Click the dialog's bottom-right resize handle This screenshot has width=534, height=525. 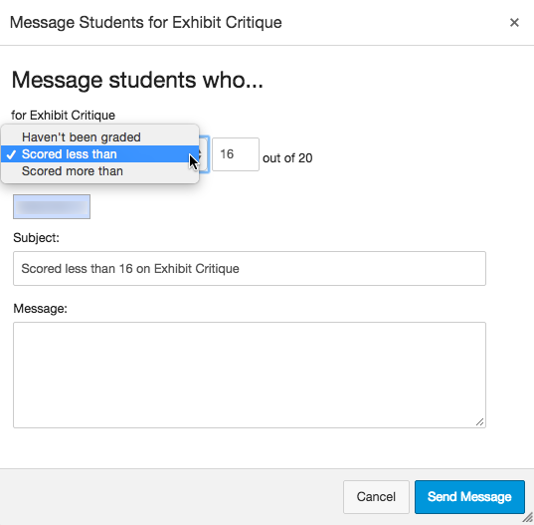coord(528,518)
